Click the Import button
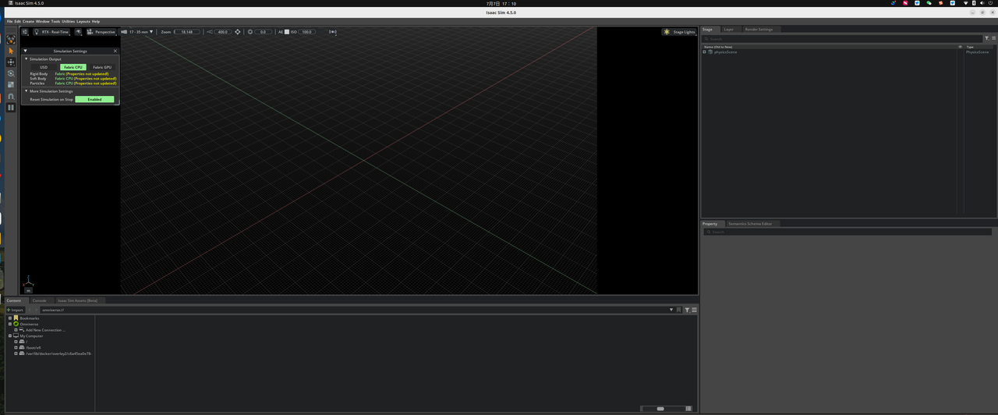Viewport: 998px width, 415px height. point(15,310)
